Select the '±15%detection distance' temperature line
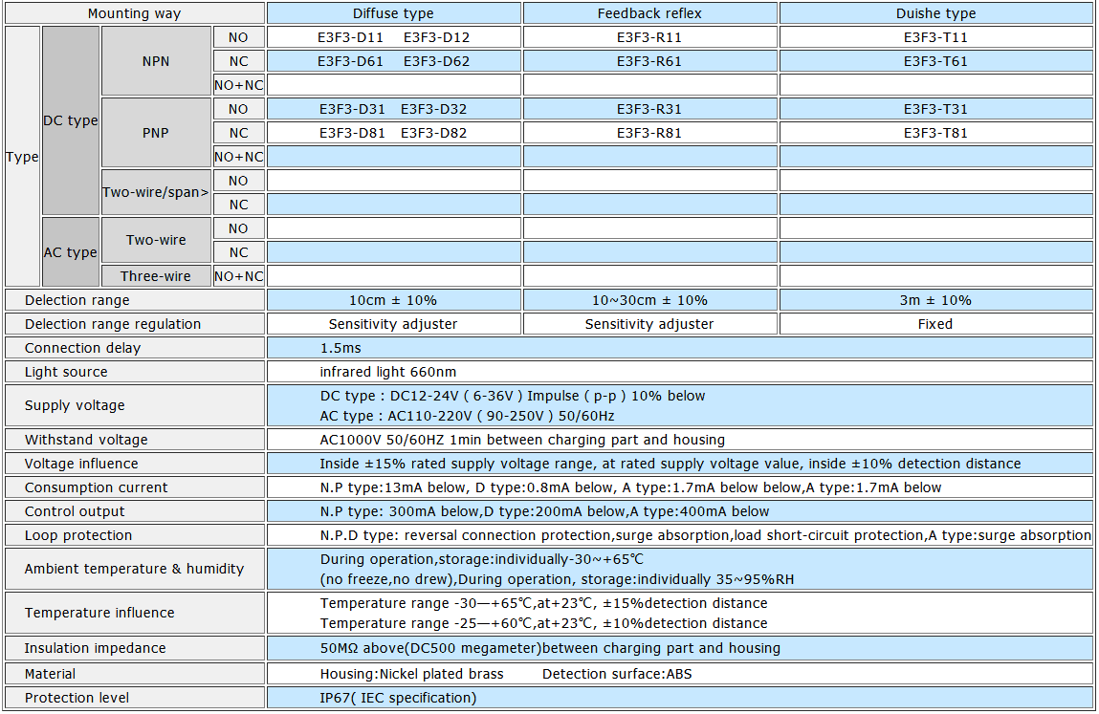This screenshot has height=714, width=1099. 543,602
